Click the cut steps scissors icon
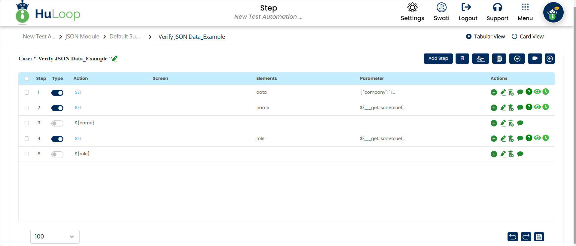 [480, 59]
